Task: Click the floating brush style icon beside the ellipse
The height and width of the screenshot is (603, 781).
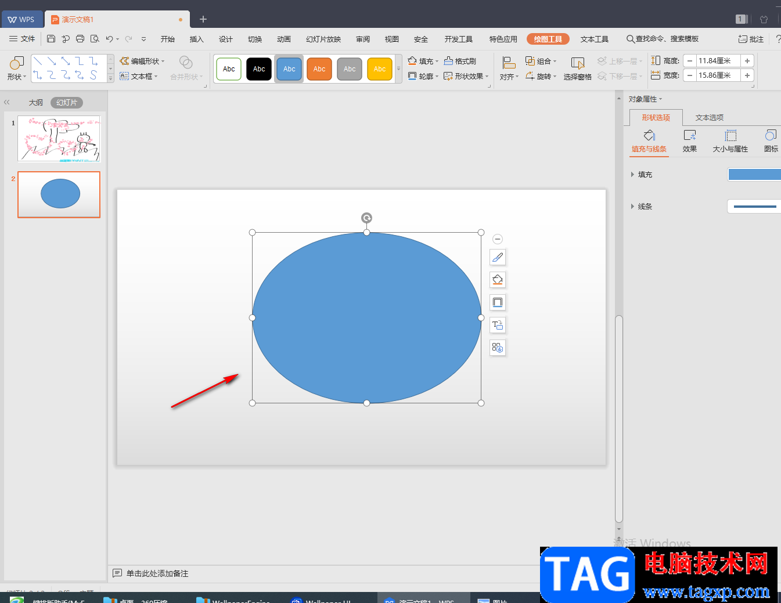Action: (x=498, y=257)
